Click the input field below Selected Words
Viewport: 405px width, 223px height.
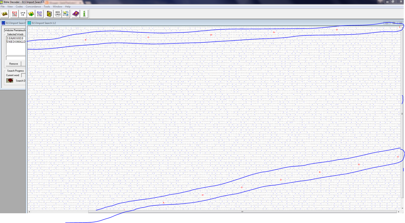pyautogui.click(x=16, y=58)
